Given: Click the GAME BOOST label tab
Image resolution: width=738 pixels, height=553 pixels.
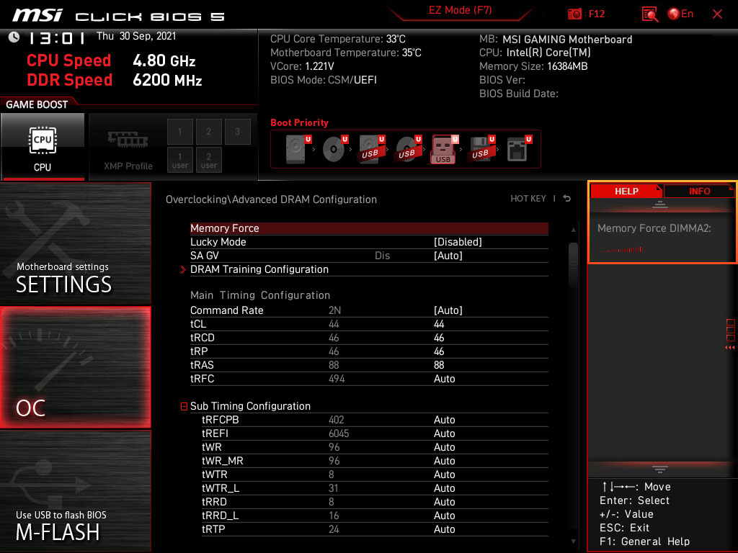Looking at the screenshot, I should pyautogui.click(x=37, y=104).
